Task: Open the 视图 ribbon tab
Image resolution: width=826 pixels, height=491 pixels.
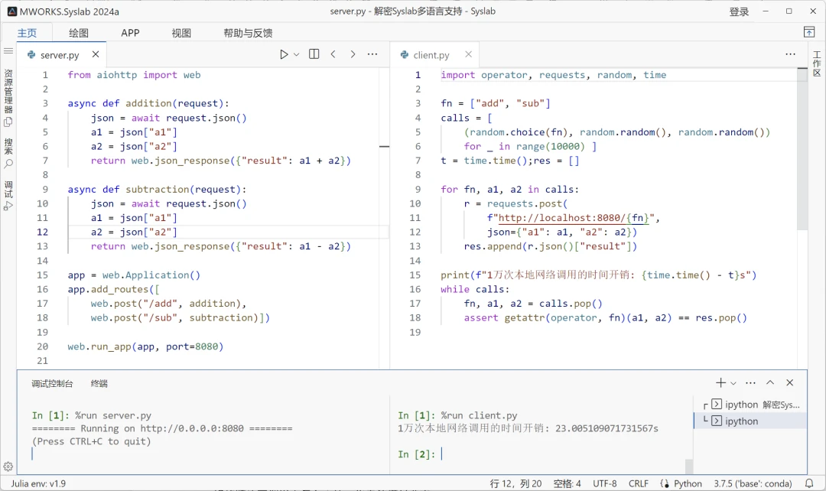Action: point(181,33)
